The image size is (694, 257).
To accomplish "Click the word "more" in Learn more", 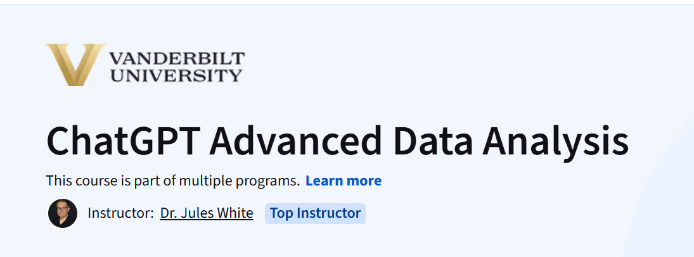I will tap(364, 181).
